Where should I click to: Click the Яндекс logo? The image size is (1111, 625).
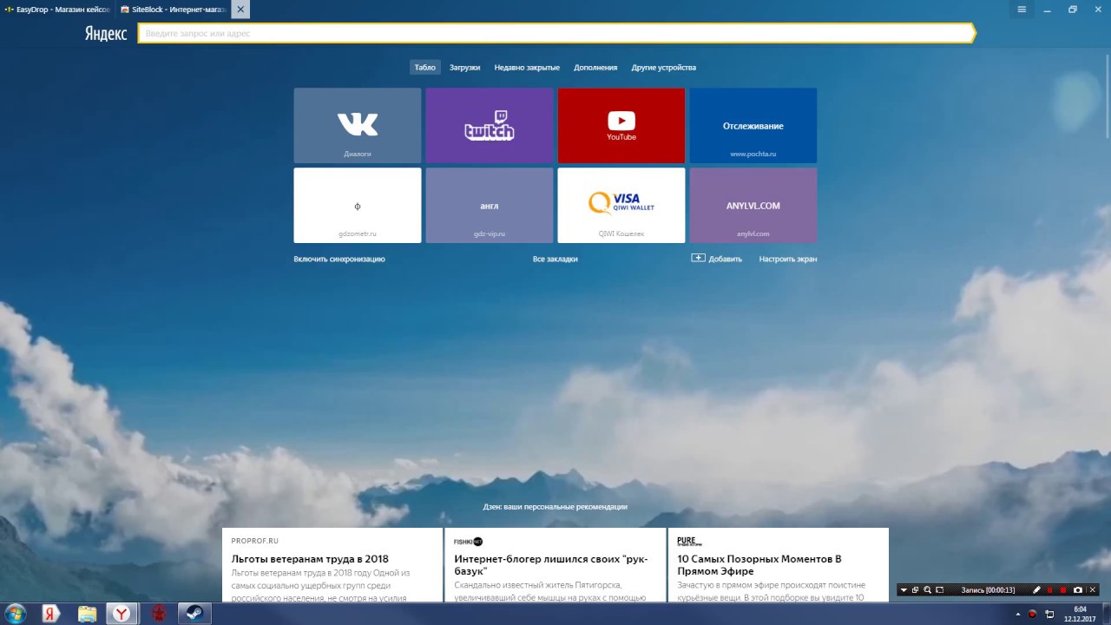tap(106, 33)
